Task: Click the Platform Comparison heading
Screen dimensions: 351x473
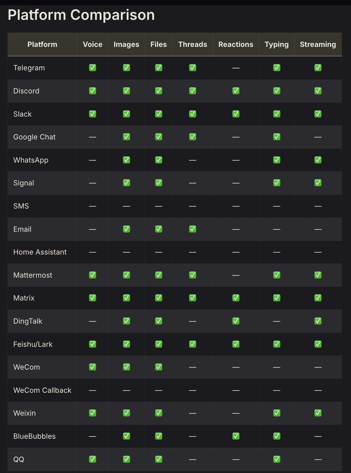Action: point(81,15)
